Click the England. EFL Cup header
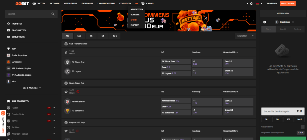Image resolution: width=307 pixels, height=140 pixels. (159, 122)
